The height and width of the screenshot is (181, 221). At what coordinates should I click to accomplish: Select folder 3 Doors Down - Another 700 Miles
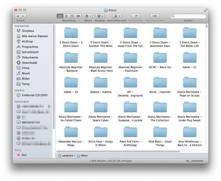click(101, 38)
